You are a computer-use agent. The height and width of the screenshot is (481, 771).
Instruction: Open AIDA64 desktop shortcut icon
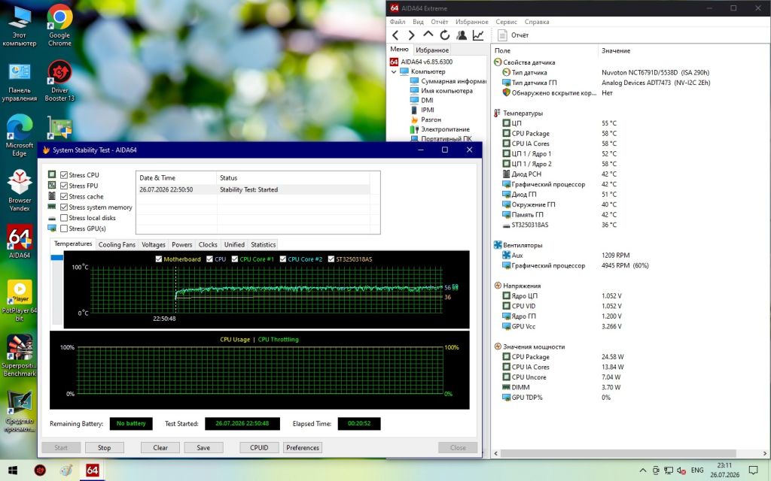(20, 241)
